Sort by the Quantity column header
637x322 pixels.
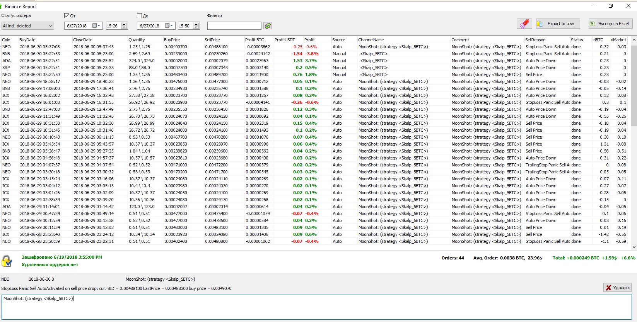point(145,40)
